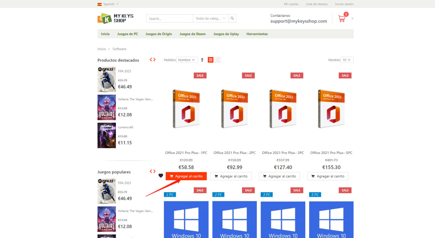Click the Mi cuenta link

coord(291,4)
